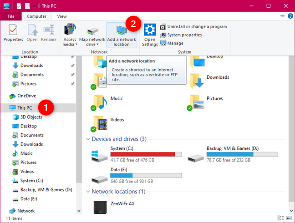This screenshot has width=295, height=223.
Task: Select the Data (E:) drive icon
Action: (99, 179)
